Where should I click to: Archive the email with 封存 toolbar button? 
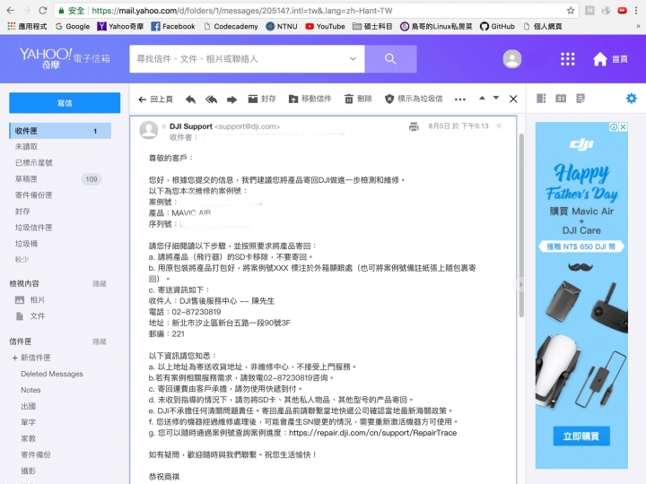[x=262, y=99]
